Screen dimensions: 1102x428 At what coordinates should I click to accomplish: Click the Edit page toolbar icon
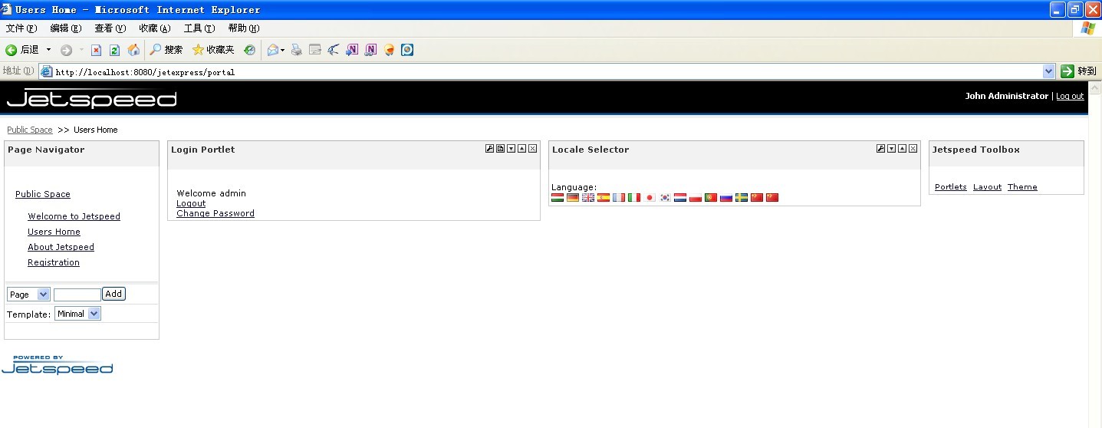coord(314,50)
